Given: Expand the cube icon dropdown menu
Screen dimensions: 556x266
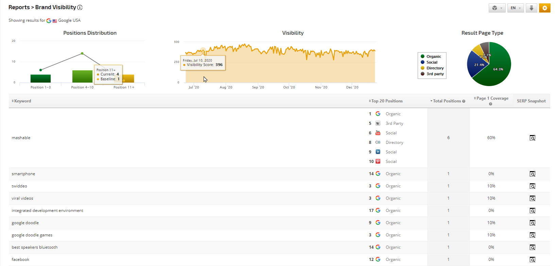Looking at the screenshot, I should tap(497, 8).
